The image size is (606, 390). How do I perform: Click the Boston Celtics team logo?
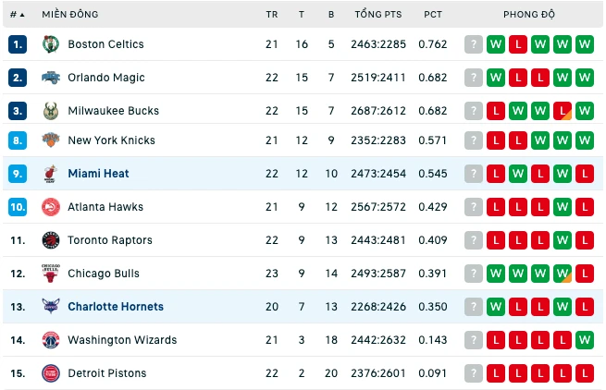click(x=51, y=44)
